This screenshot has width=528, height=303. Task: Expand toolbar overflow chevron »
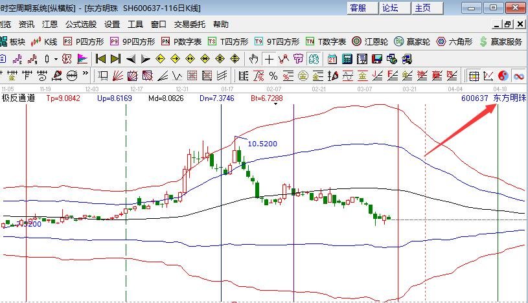click(x=86, y=73)
